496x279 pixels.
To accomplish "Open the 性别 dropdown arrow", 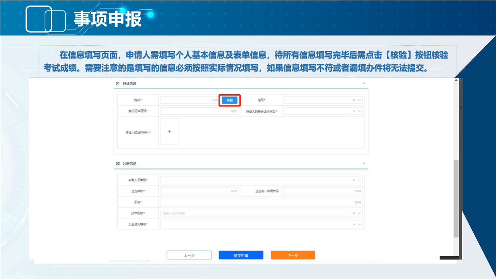I will 360,100.
